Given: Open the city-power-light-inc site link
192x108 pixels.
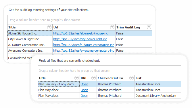Looking at the screenshot, I should coord(80,39).
